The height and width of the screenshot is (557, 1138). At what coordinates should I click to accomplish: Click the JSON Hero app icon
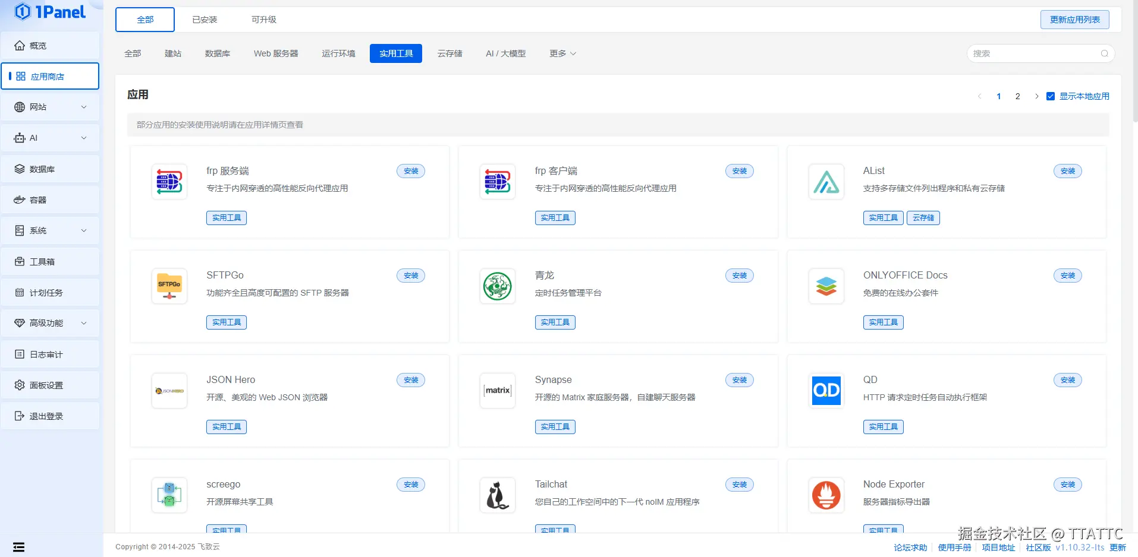(x=169, y=391)
